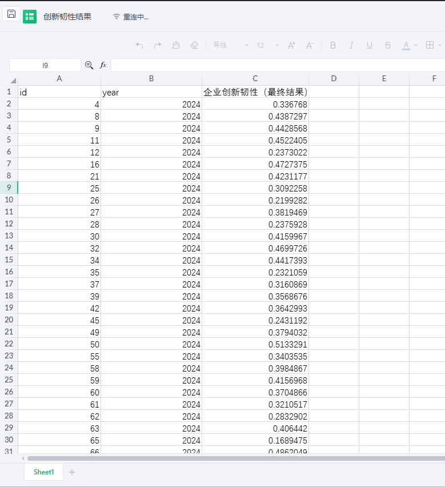
Task: Click the format painter icon
Action: (x=176, y=45)
